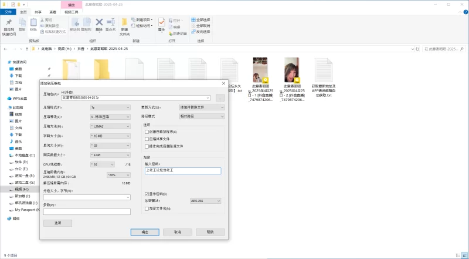
Task: Click the Paste (粘贴) clipboard icon
Action: click(33, 22)
